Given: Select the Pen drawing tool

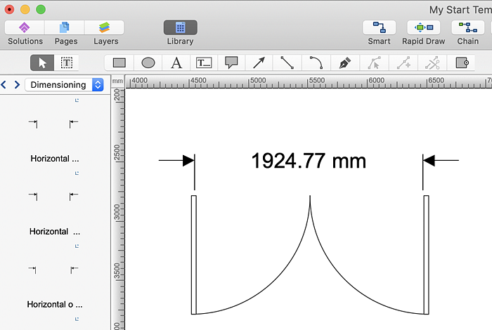Looking at the screenshot, I should [344, 63].
